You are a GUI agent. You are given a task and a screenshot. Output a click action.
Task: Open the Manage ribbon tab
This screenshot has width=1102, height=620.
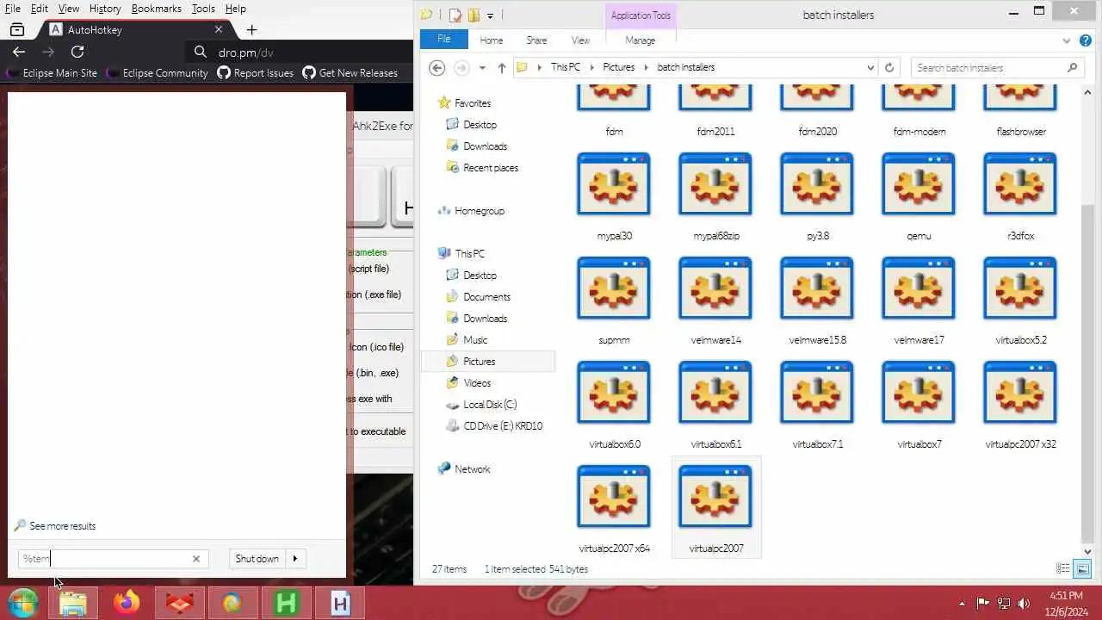[x=641, y=40]
